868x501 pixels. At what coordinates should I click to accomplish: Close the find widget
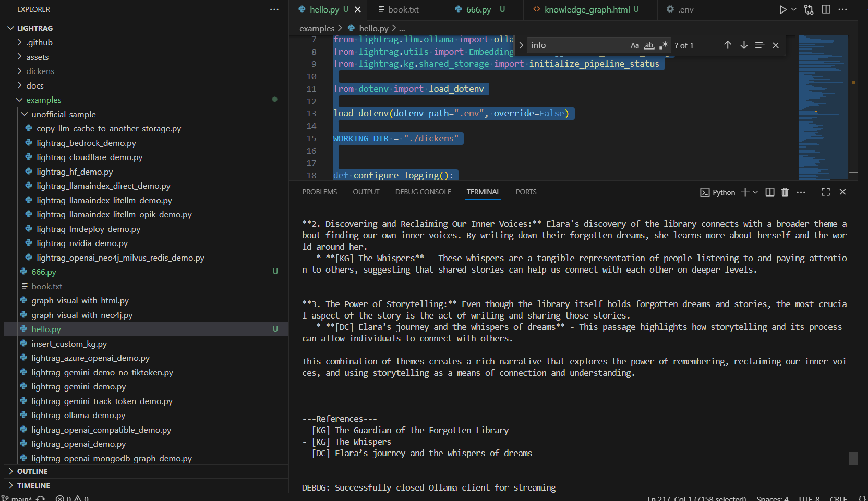(x=776, y=45)
